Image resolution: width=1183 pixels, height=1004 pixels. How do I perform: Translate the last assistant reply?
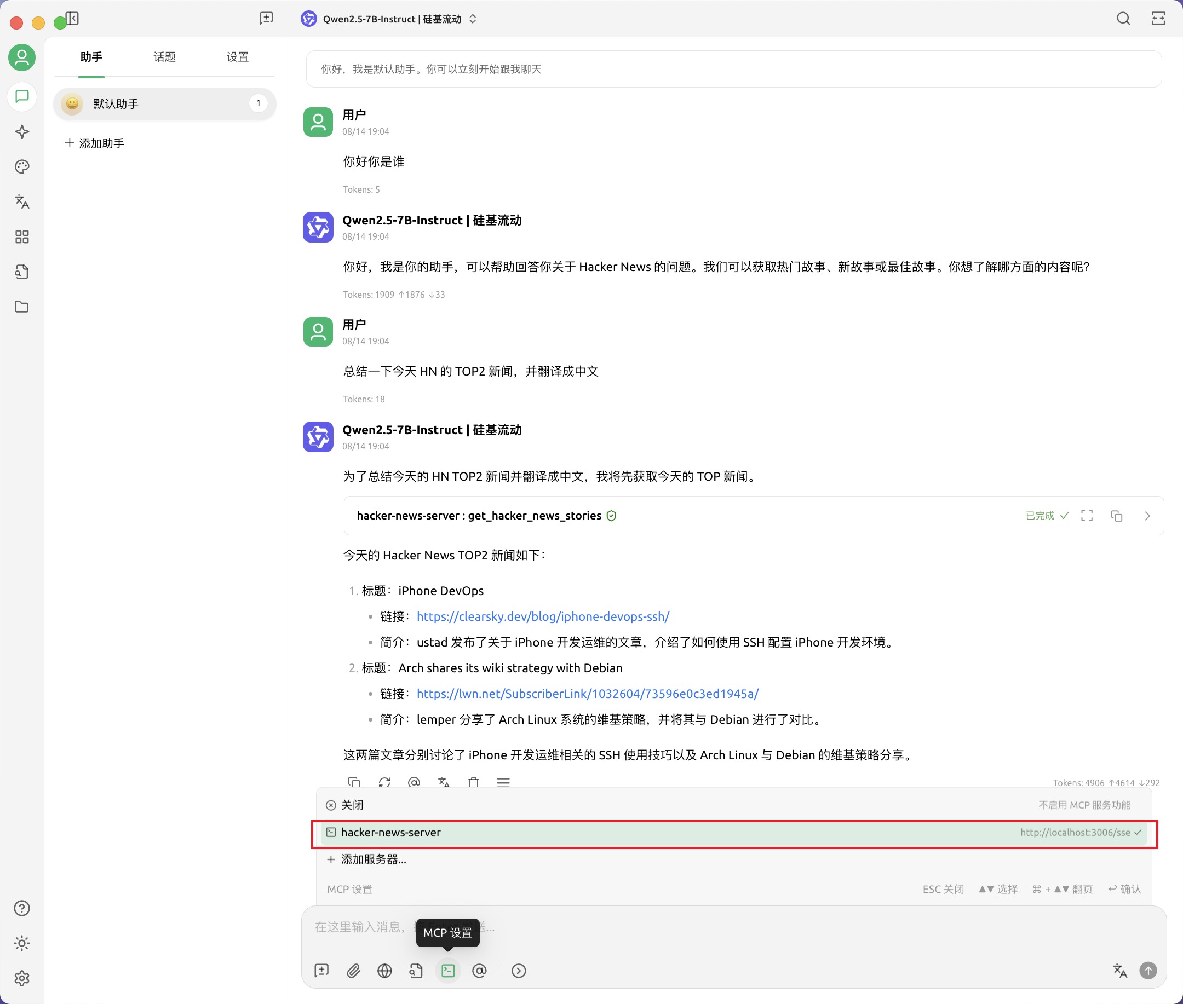tap(444, 782)
